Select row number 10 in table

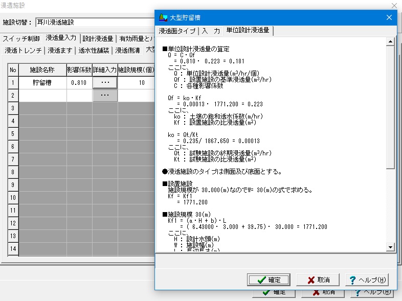tap(13, 198)
